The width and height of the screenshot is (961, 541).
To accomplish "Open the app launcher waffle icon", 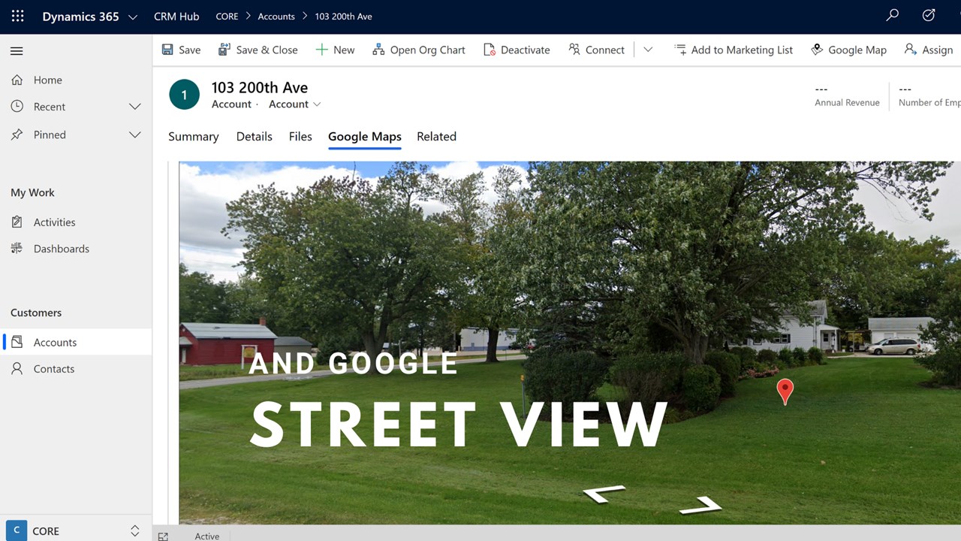I will pos(17,16).
